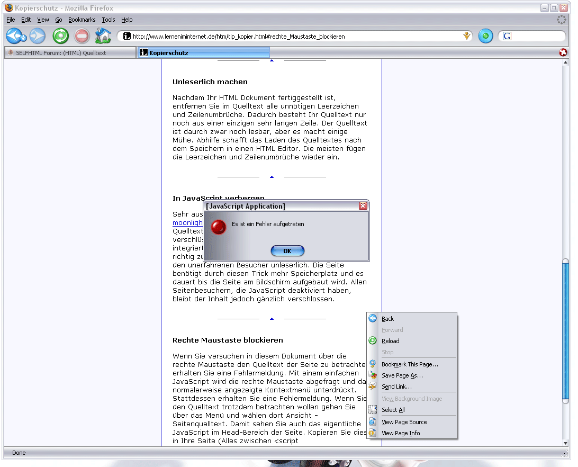Go to the Home page icon
This screenshot has width=578, height=467.
pos(103,36)
